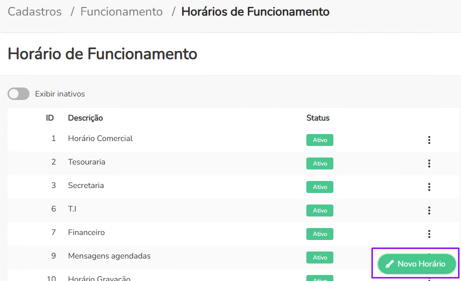Sort by the Descrição column header
Image resolution: width=461 pixels, height=281 pixels.
[x=85, y=118]
